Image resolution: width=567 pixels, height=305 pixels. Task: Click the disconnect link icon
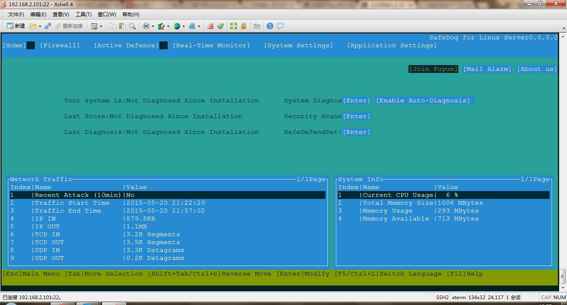(x=48, y=26)
